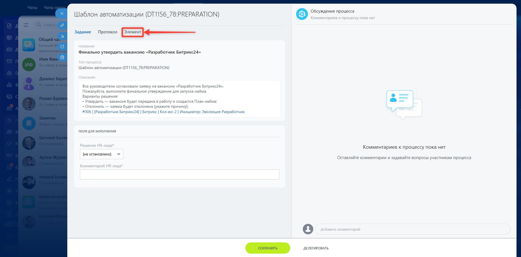Click the name «Финально утвердить вакансию»

pos(140,52)
